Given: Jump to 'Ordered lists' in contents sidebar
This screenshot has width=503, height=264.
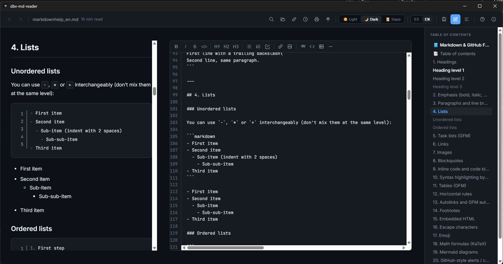Looking at the screenshot, I should pos(461,128).
